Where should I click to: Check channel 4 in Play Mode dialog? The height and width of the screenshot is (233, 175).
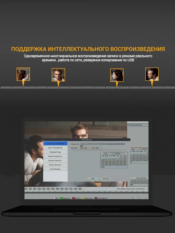90,144
